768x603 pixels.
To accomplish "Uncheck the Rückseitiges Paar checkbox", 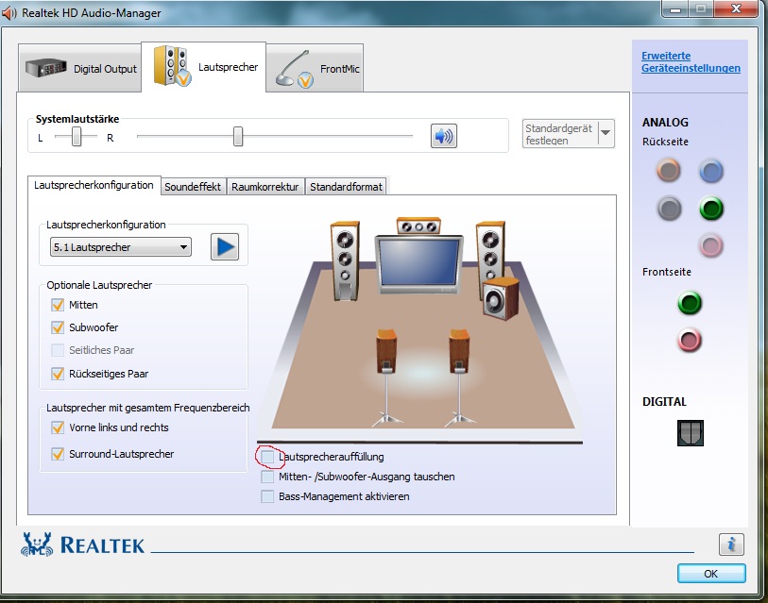I will (58, 374).
